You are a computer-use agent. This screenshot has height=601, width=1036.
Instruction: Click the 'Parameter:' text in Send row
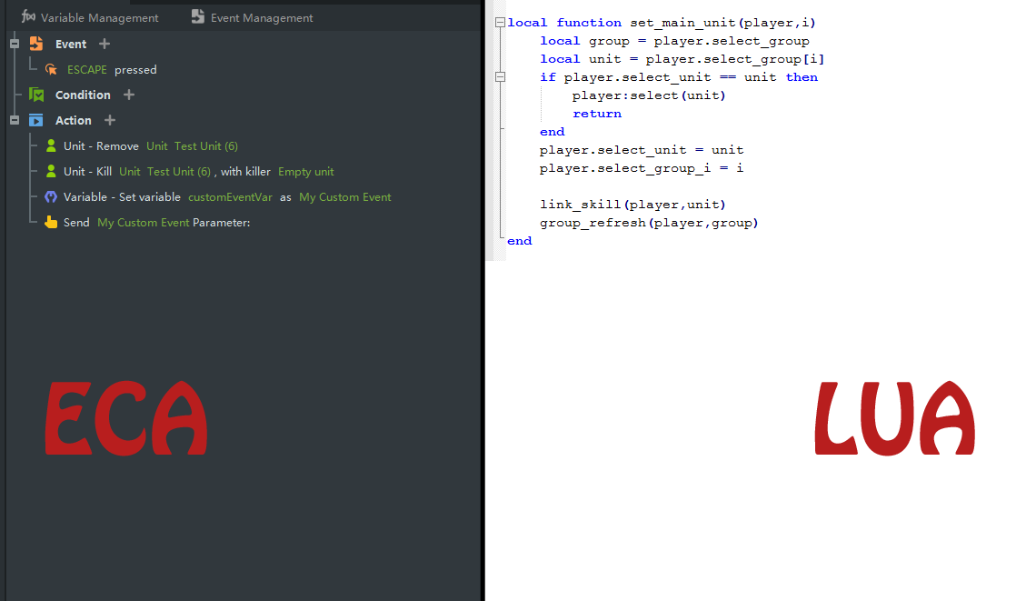(222, 223)
